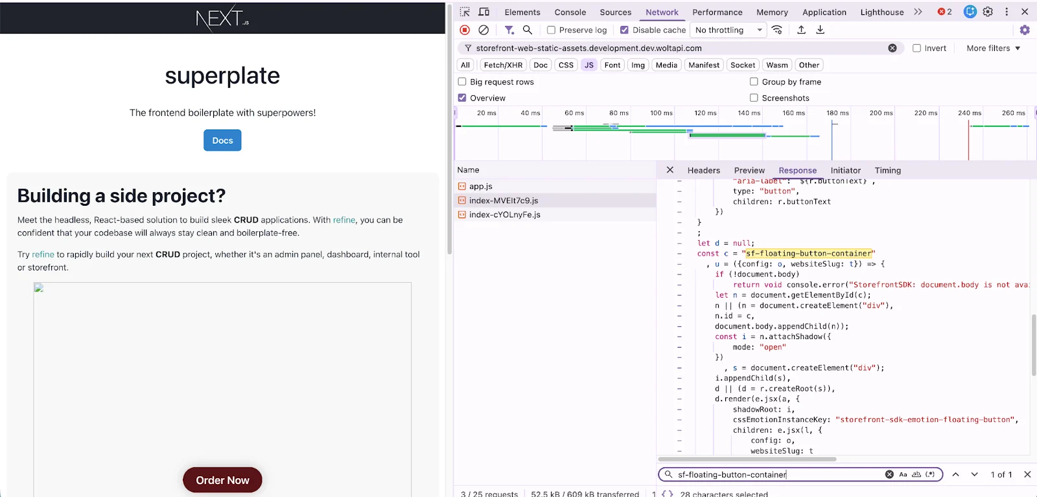
Task: Click the inspect element picker icon
Action: (465, 12)
